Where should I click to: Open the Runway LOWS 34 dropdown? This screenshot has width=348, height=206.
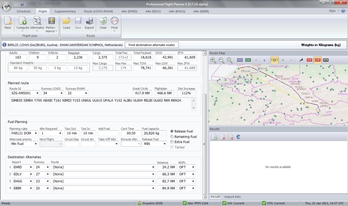[62, 93]
